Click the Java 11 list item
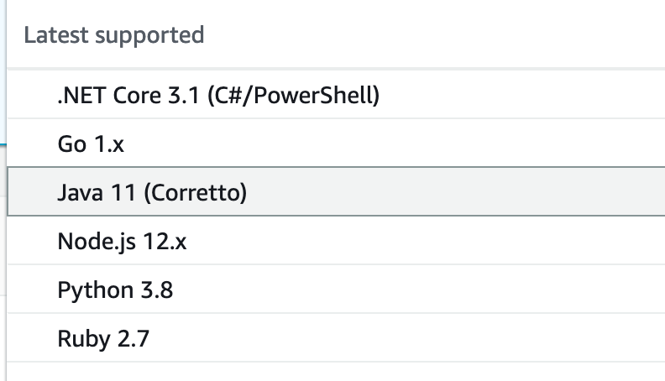665x381 pixels. coord(152,193)
